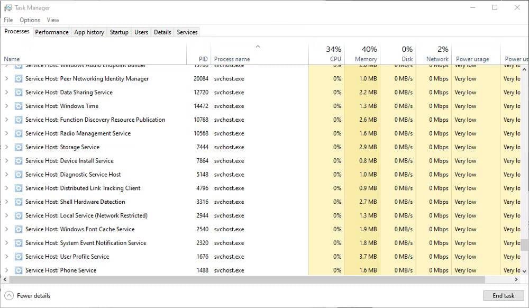The width and height of the screenshot is (529, 308).
Task: Expand the Distributed Link Tracking Client entry
Action: point(6,188)
